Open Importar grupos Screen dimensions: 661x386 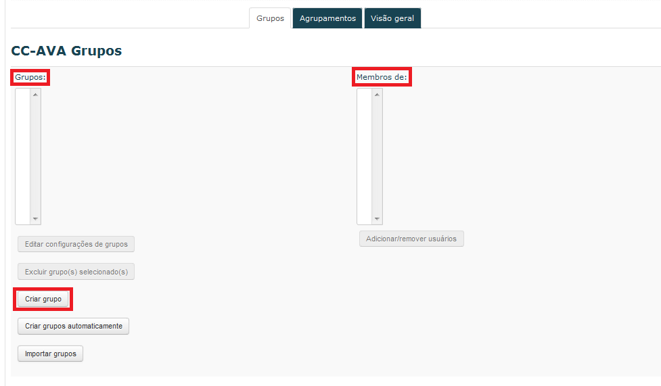pos(50,354)
